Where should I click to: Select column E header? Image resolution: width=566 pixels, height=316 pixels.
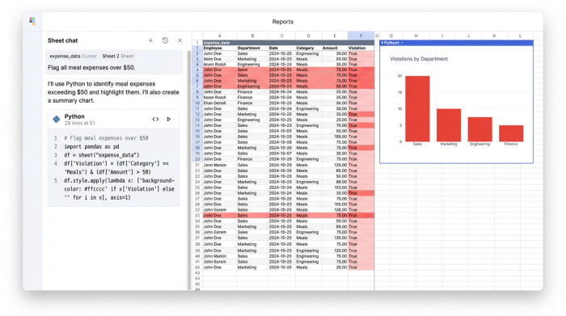pos(335,36)
